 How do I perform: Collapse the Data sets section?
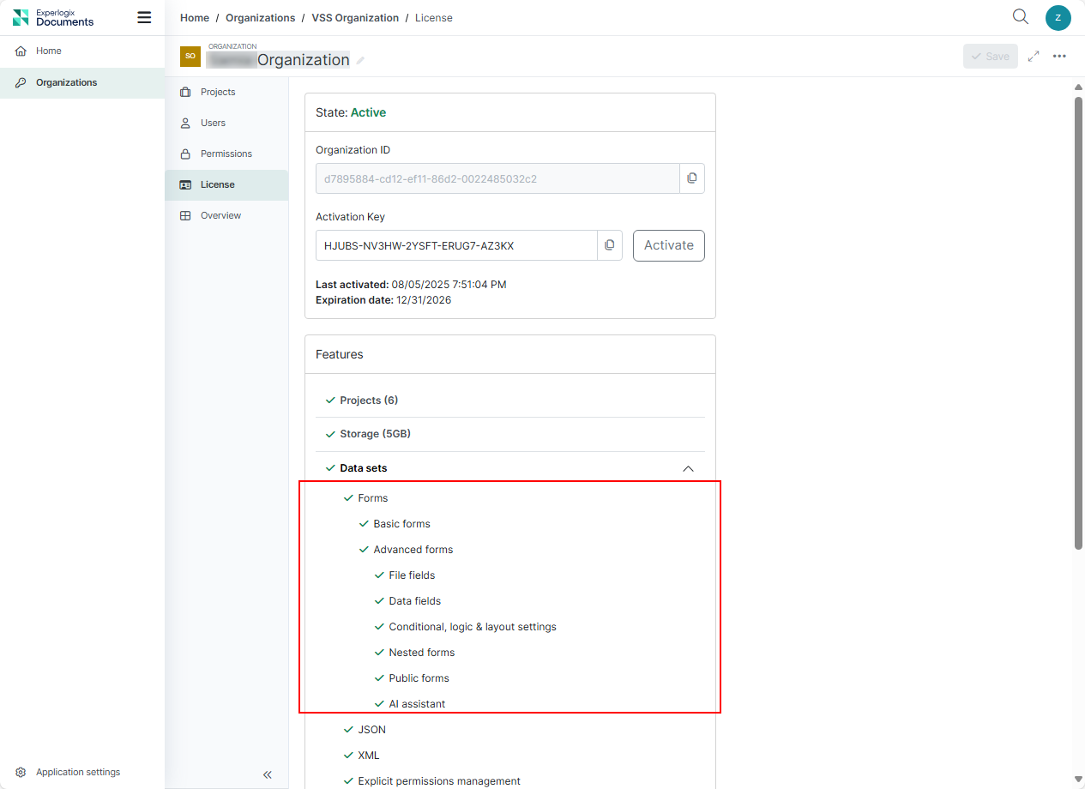point(687,468)
